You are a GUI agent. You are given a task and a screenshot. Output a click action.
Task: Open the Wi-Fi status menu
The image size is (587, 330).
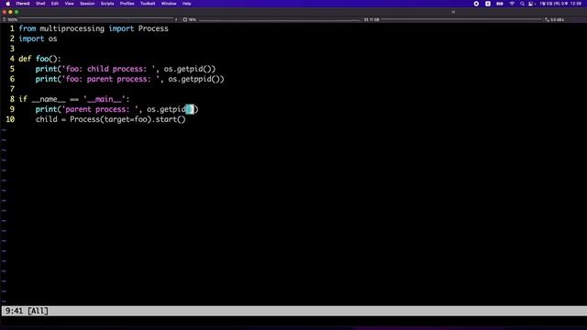coord(512,4)
